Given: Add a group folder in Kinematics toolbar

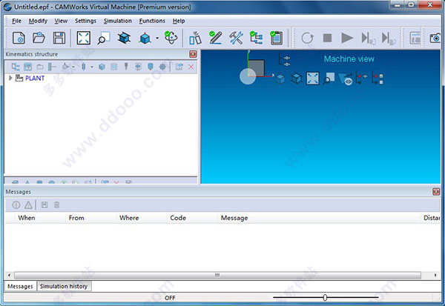Looking at the screenshot, I should click(x=40, y=67).
